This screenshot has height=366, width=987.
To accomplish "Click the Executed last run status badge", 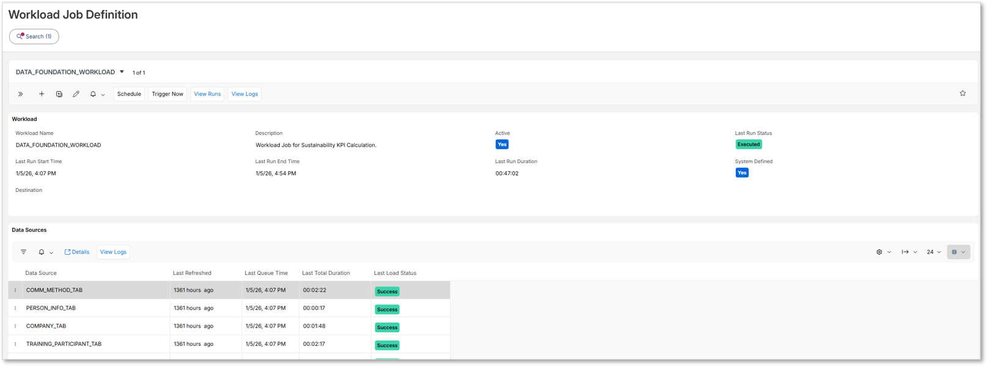I will pos(749,145).
